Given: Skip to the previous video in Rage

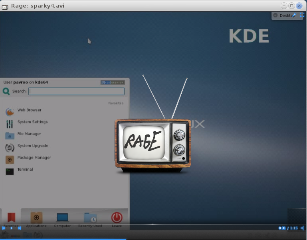Looking at the screenshot, I should 4,228.
